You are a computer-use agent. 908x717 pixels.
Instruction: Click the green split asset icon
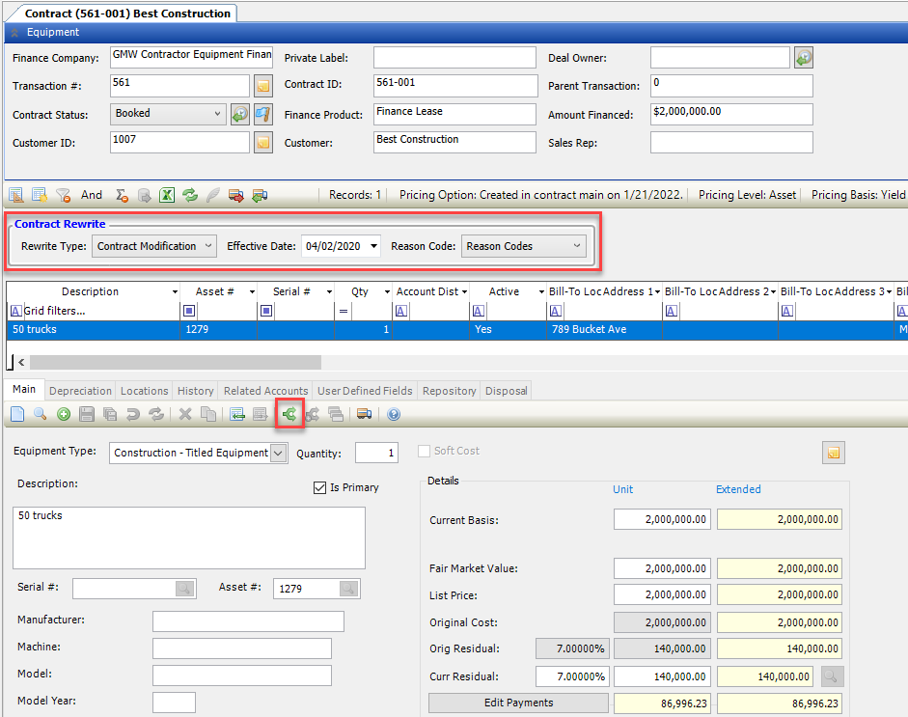(x=289, y=414)
